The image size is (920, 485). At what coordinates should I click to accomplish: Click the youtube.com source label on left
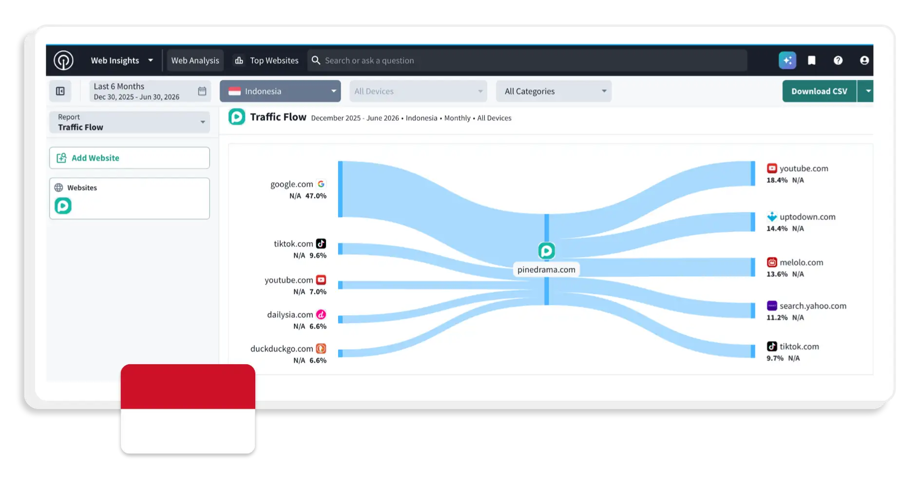(288, 280)
